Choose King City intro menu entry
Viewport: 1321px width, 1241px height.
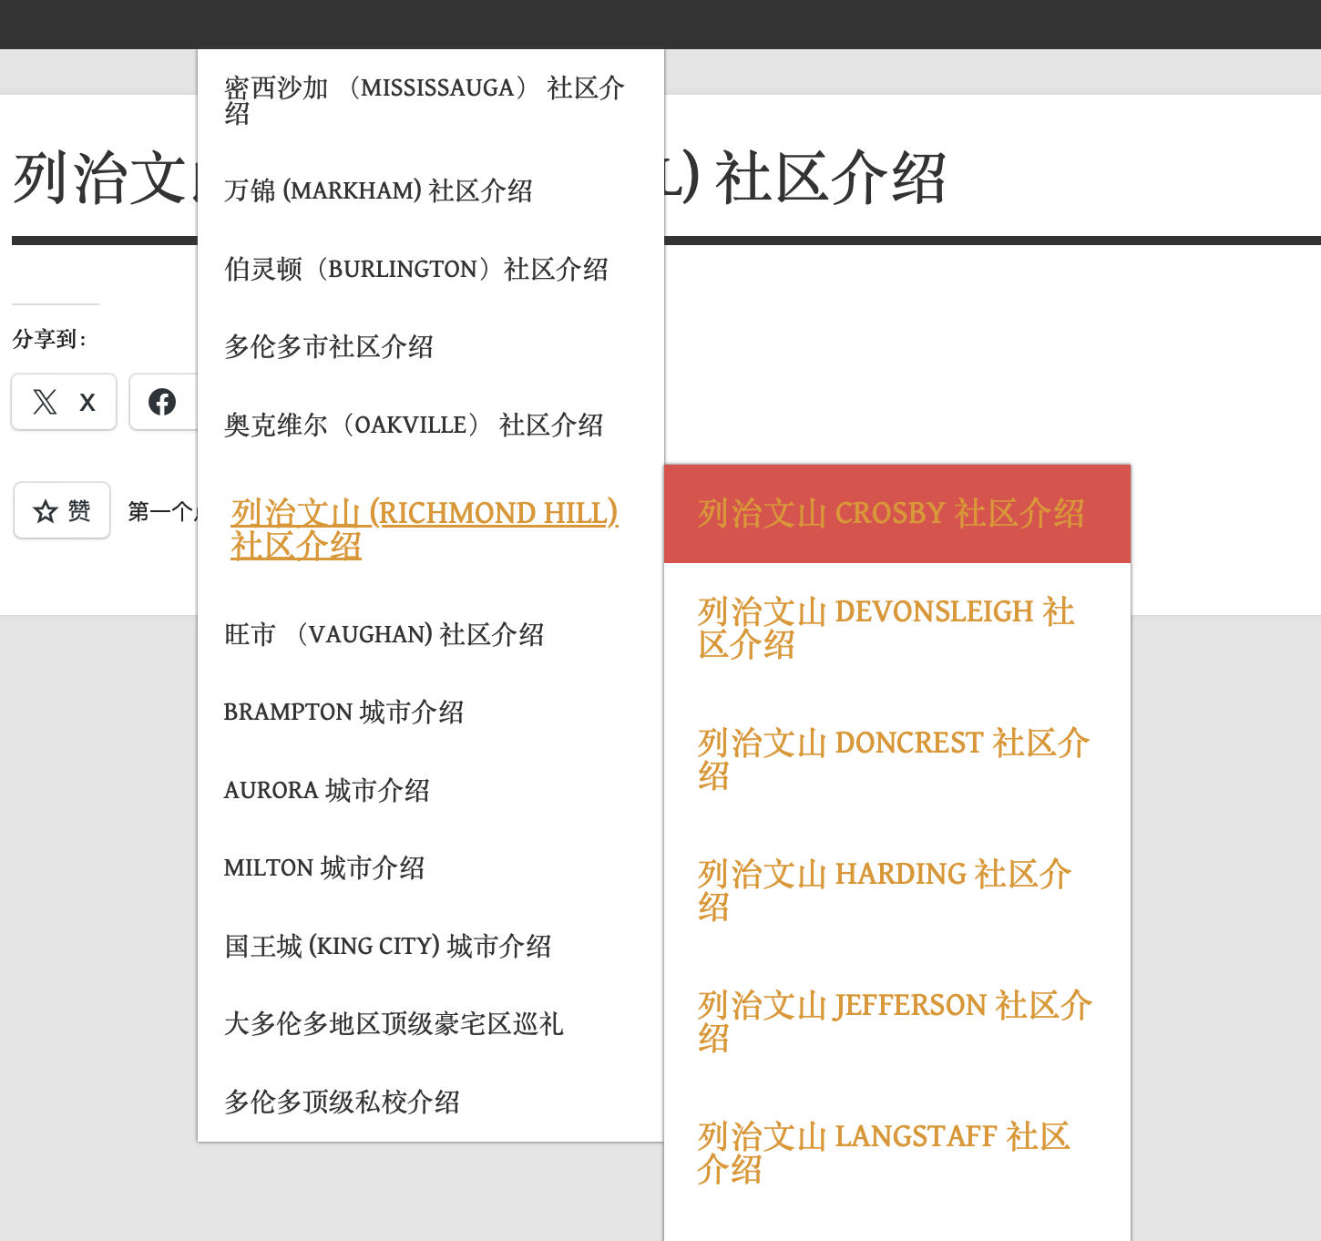(x=387, y=947)
